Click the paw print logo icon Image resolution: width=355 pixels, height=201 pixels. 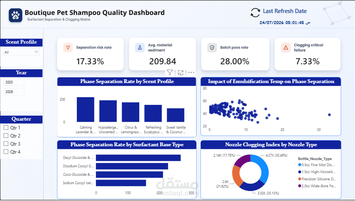(15, 15)
